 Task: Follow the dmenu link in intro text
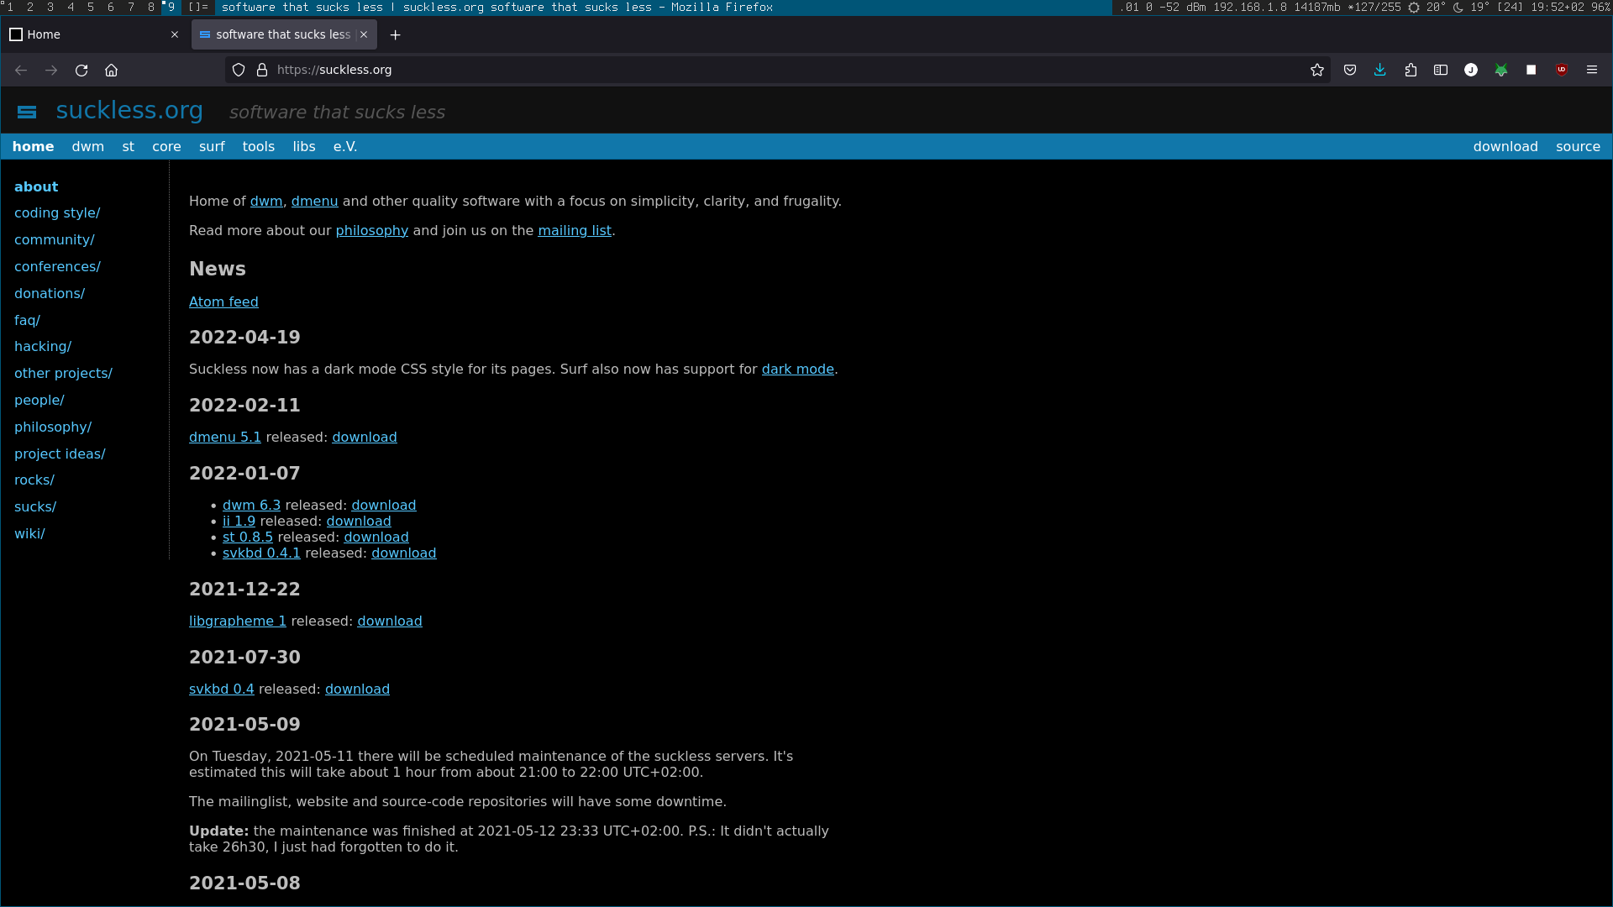[314, 202]
